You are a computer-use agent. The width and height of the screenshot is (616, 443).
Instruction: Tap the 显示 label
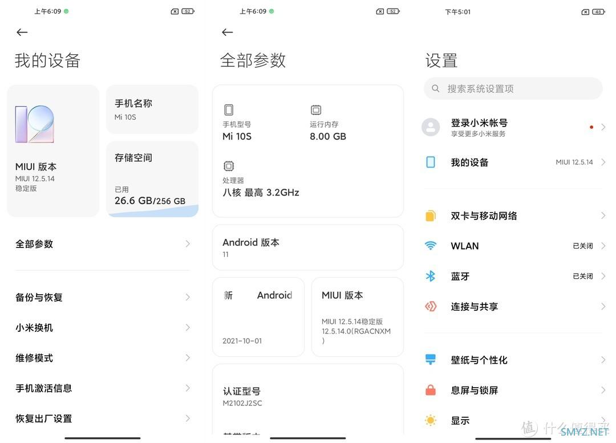[x=460, y=420]
